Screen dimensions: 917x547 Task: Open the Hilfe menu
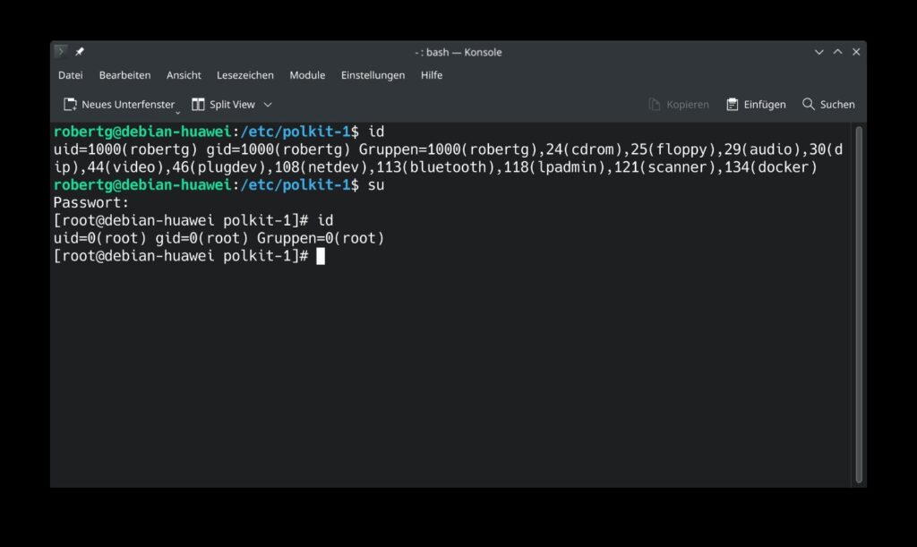click(x=432, y=75)
